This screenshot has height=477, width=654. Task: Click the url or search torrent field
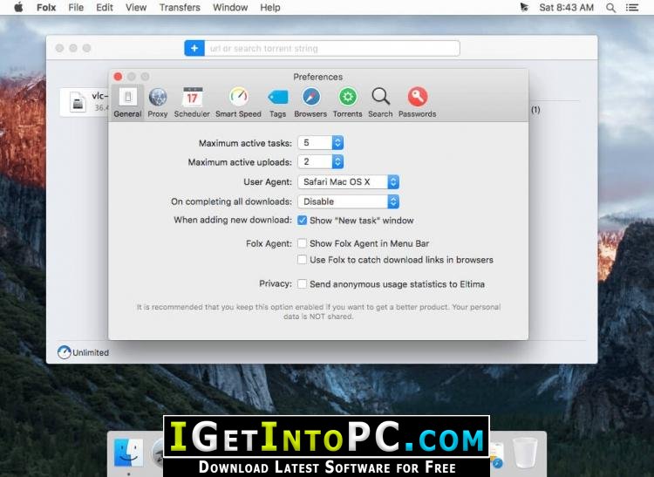pyautogui.click(x=332, y=48)
